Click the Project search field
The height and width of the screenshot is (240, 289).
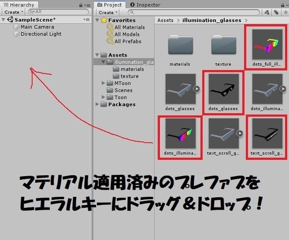click(194, 12)
